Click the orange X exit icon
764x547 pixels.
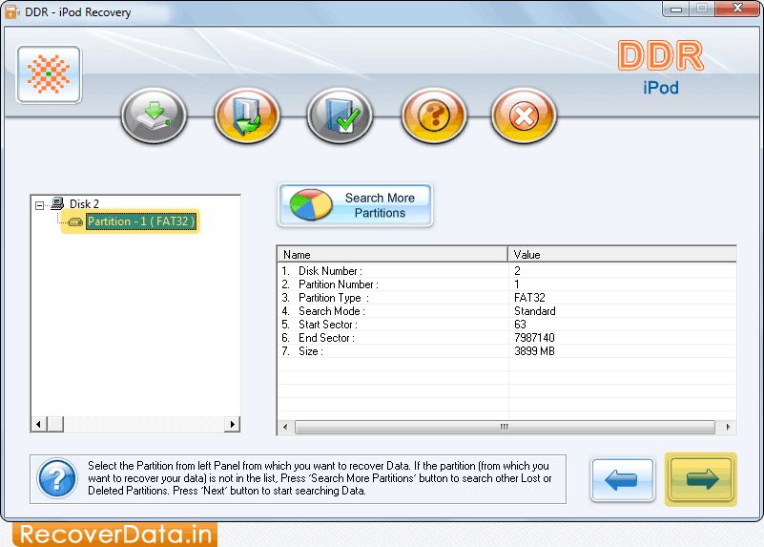524,116
